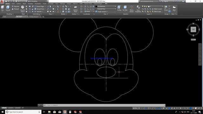
Task: Open the Windows Start menu
Action: tap(3, 112)
